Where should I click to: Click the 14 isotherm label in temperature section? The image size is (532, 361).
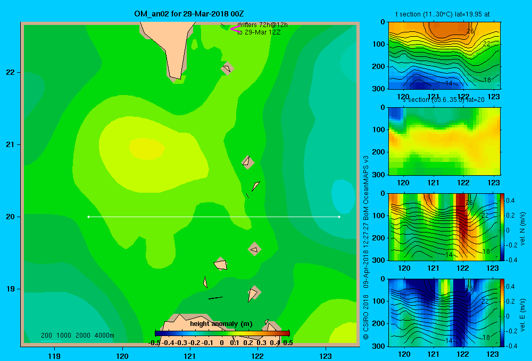point(448,83)
